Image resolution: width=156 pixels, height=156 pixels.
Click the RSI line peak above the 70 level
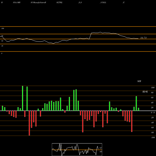100,32
